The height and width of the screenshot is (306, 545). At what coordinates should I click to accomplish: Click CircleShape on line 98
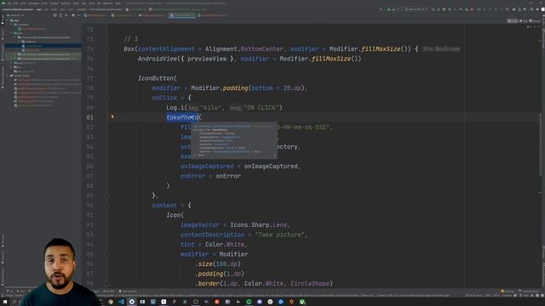(310, 283)
